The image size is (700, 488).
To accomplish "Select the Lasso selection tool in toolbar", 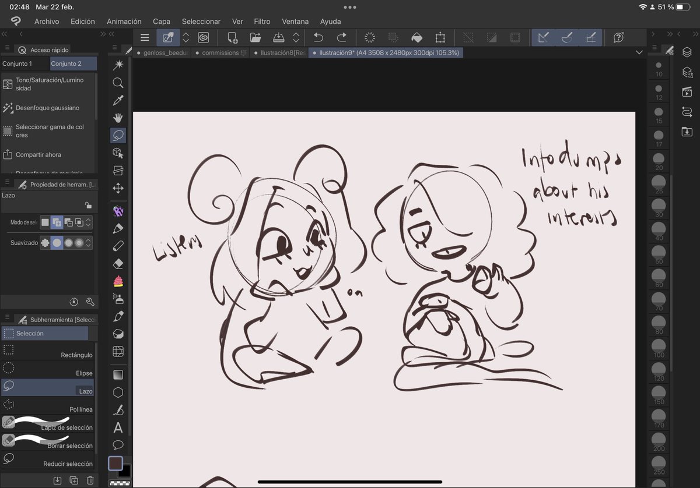I will [118, 135].
